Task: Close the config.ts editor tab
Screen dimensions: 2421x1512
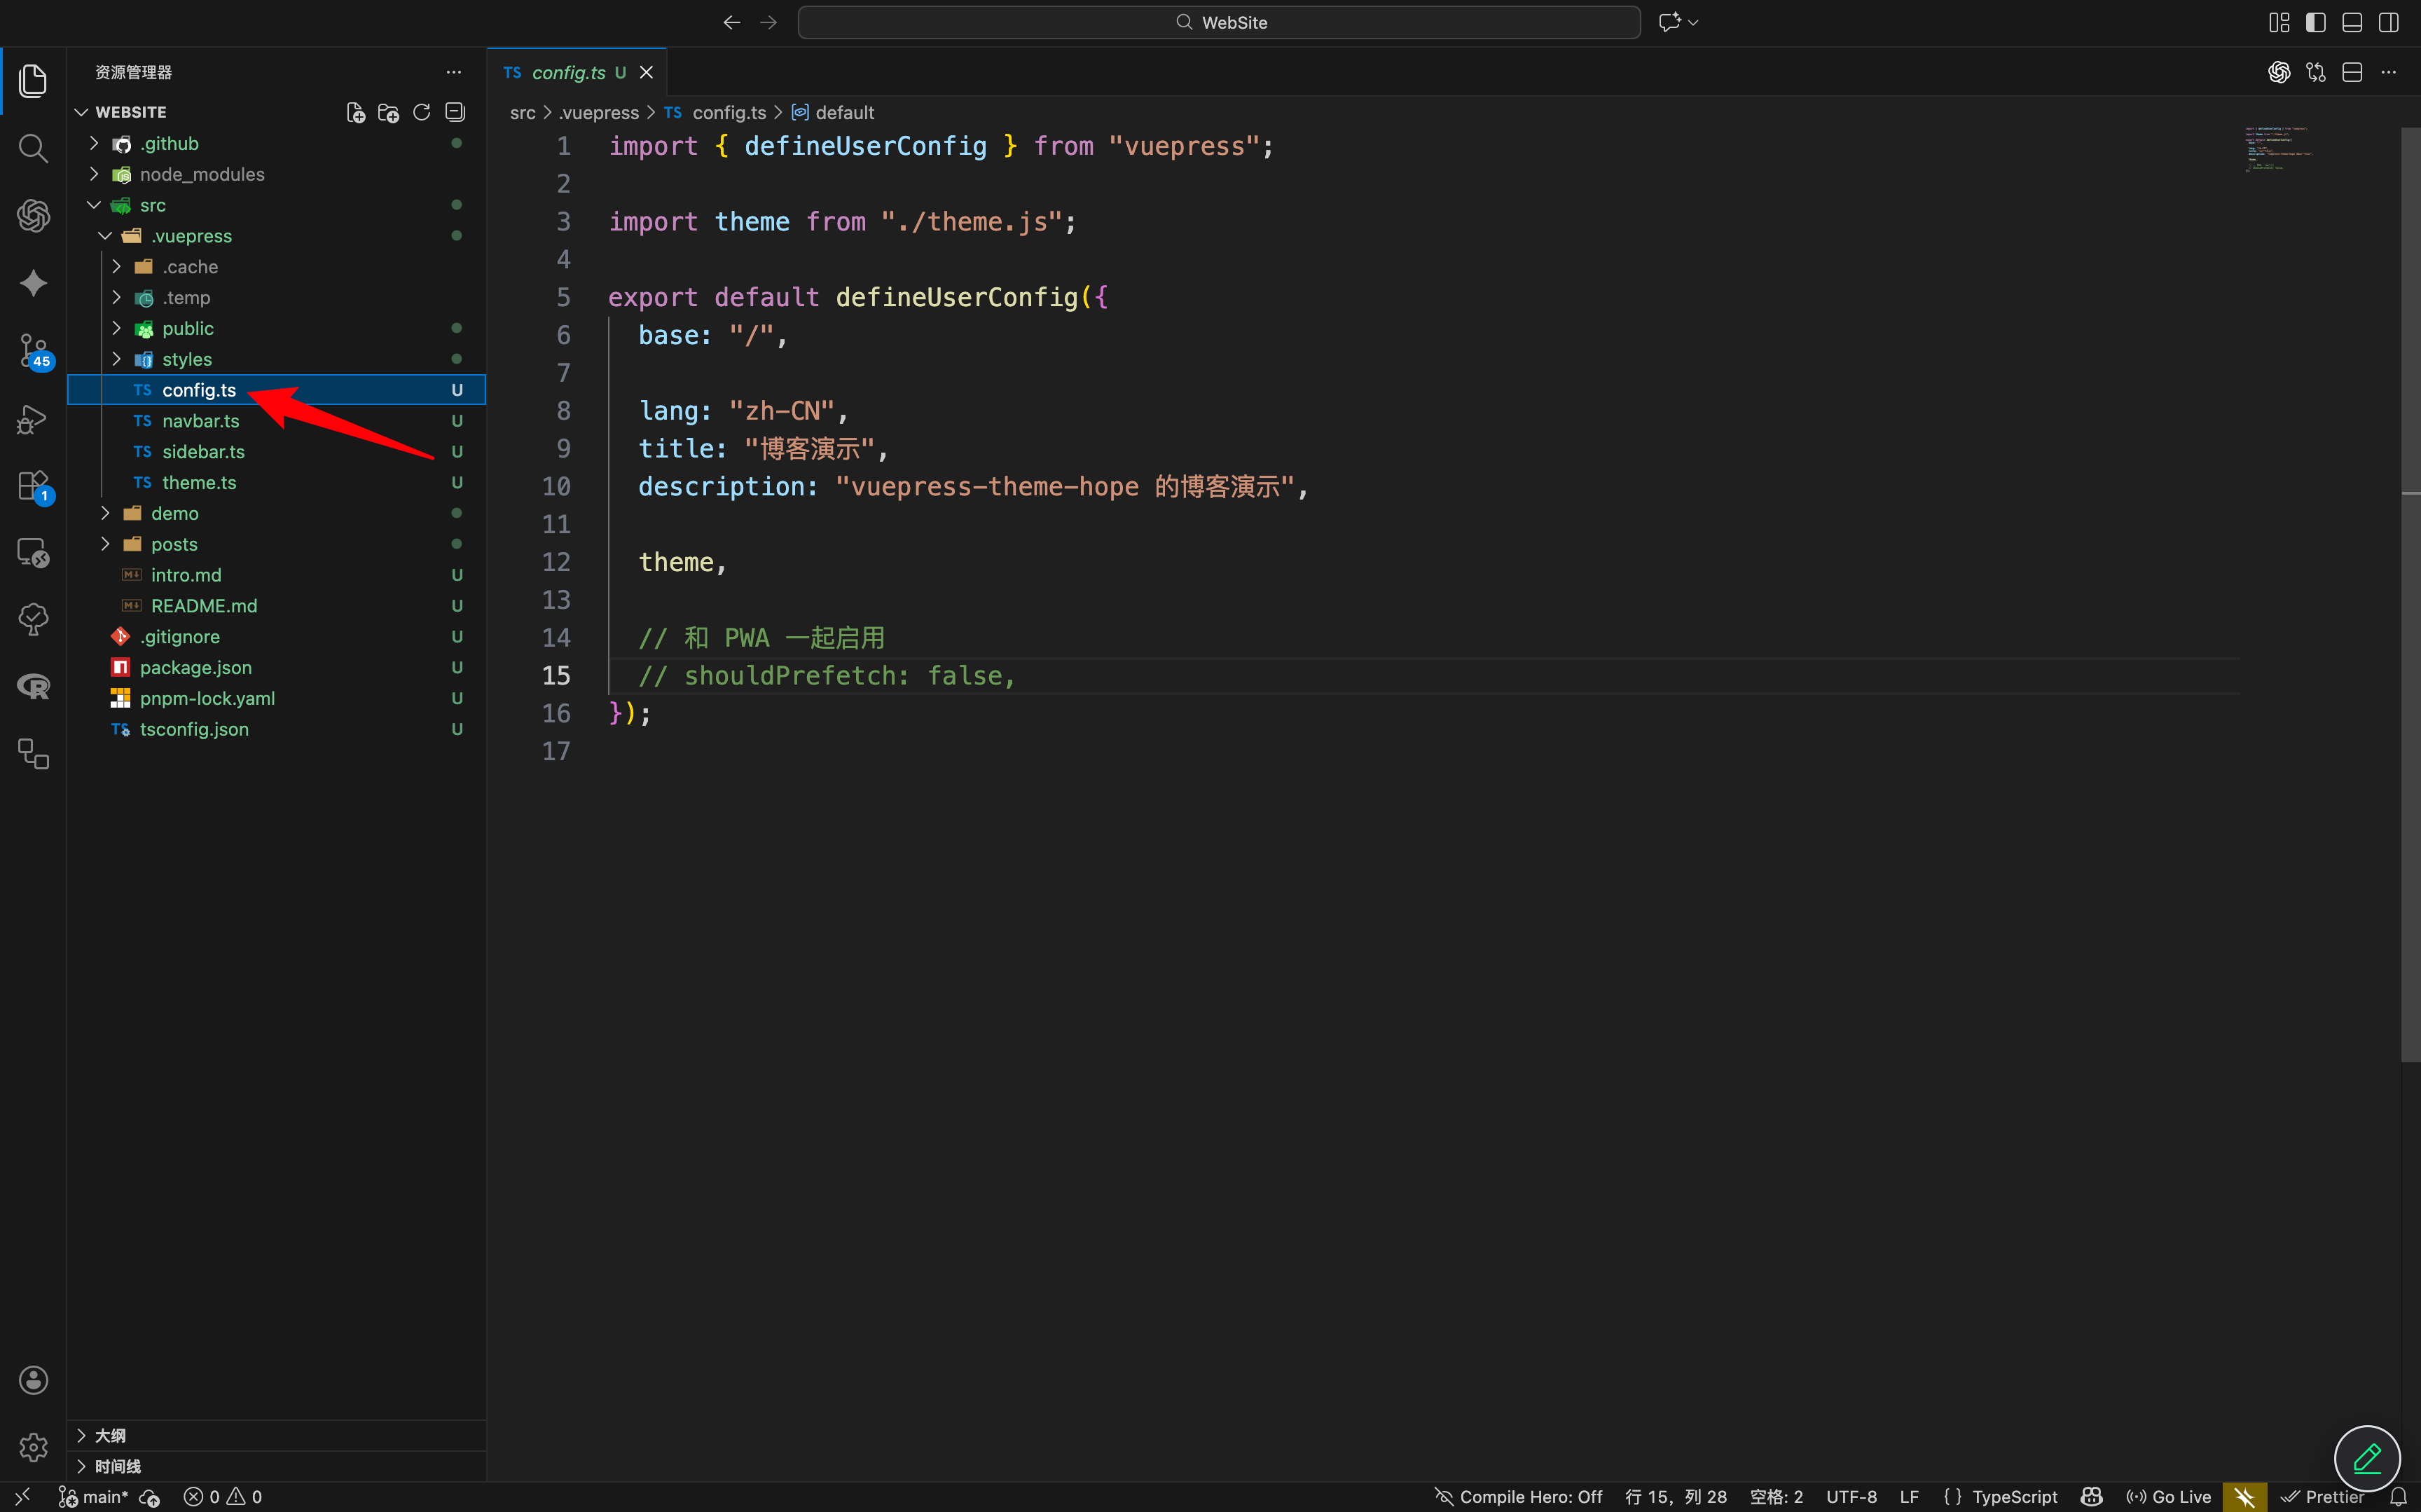Action: click(647, 72)
